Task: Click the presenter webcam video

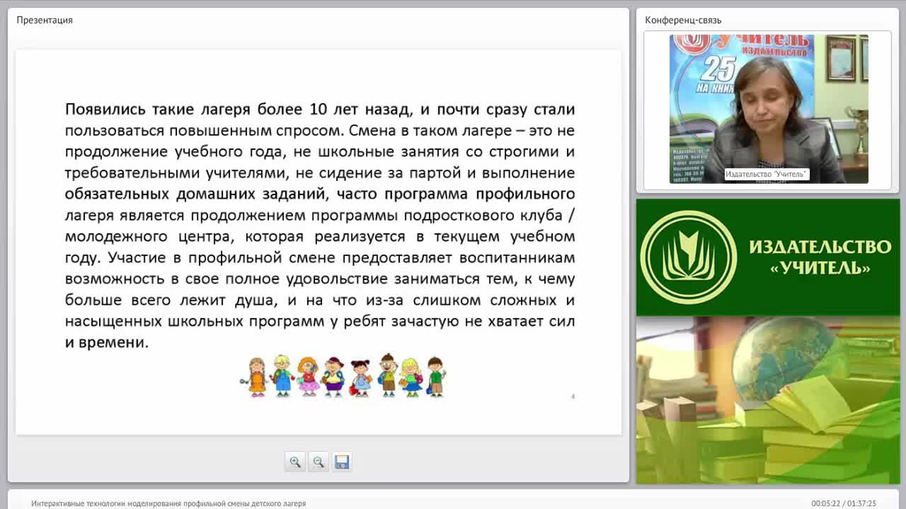Action: click(769, 109)
